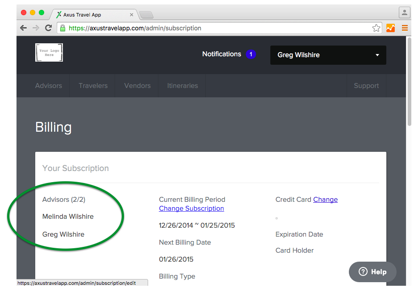Click the Melinda Wilshire advisor name
The width and height of the screenshot is (418, 292).
tap(68, 217)
